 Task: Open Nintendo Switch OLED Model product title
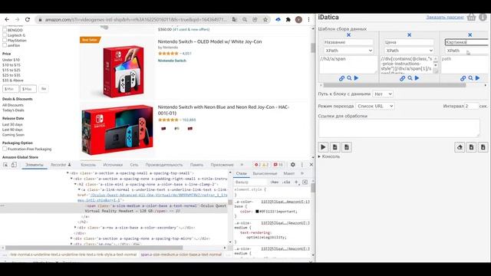tap(209, 41)
